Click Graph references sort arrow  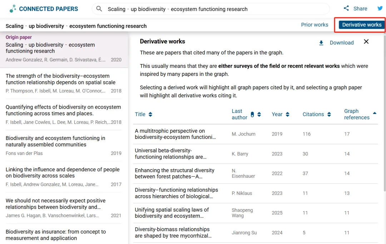pyautogui.click(x=375, y=113)
